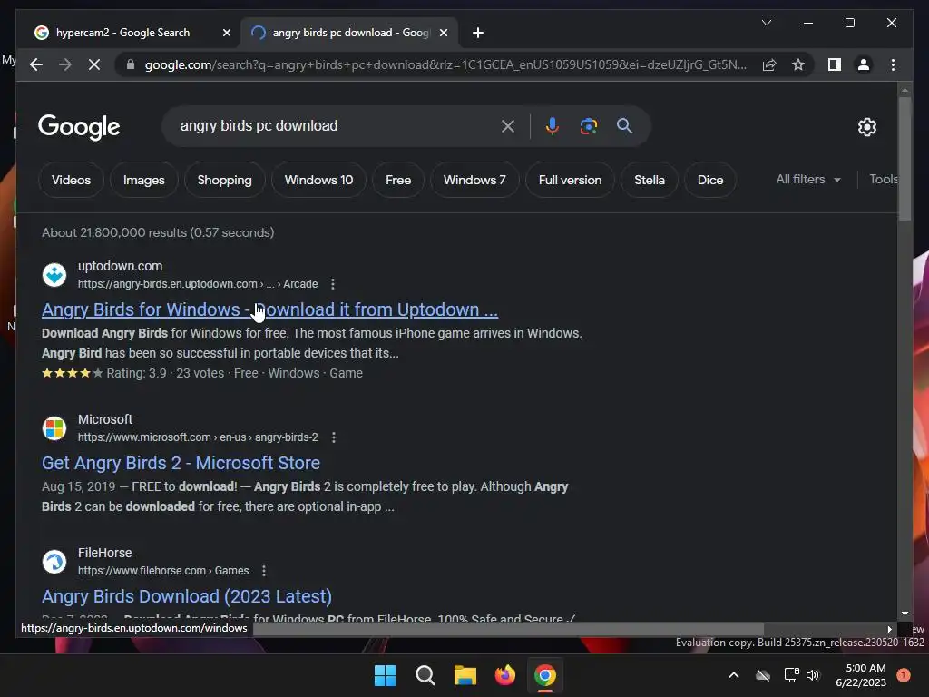Screen dimensions: 929x697
Task: Click the Chrome taskbar icon
Action: (x=545, y=675)
